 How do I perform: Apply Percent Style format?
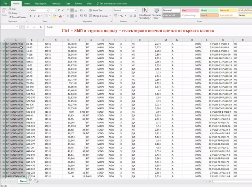(122, 16)
